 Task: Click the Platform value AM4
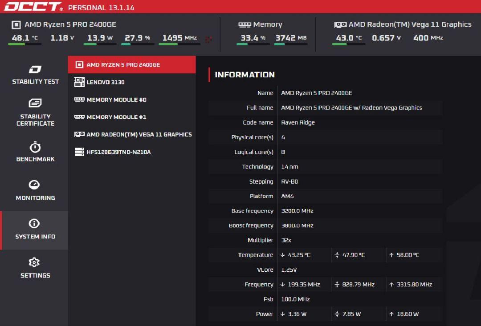287,196
